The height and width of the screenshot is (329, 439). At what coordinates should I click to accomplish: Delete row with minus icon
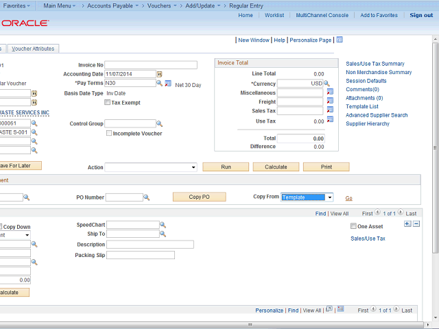(x=416, y=224)
